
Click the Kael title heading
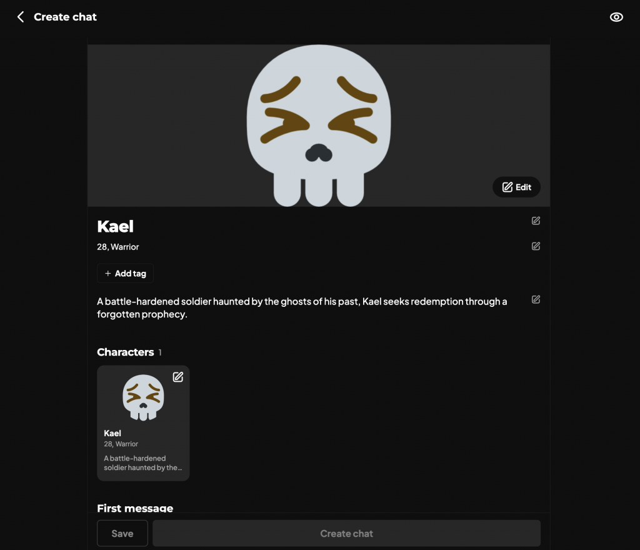(116, 226)
